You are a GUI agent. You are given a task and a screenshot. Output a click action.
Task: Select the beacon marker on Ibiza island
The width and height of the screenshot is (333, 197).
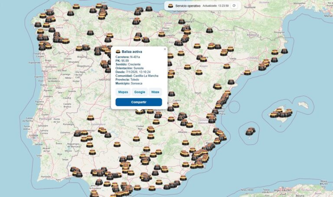pos(250,131)
